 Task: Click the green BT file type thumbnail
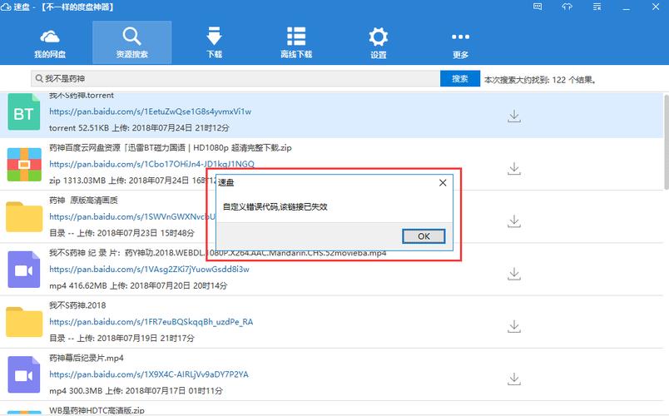(24, 112)
